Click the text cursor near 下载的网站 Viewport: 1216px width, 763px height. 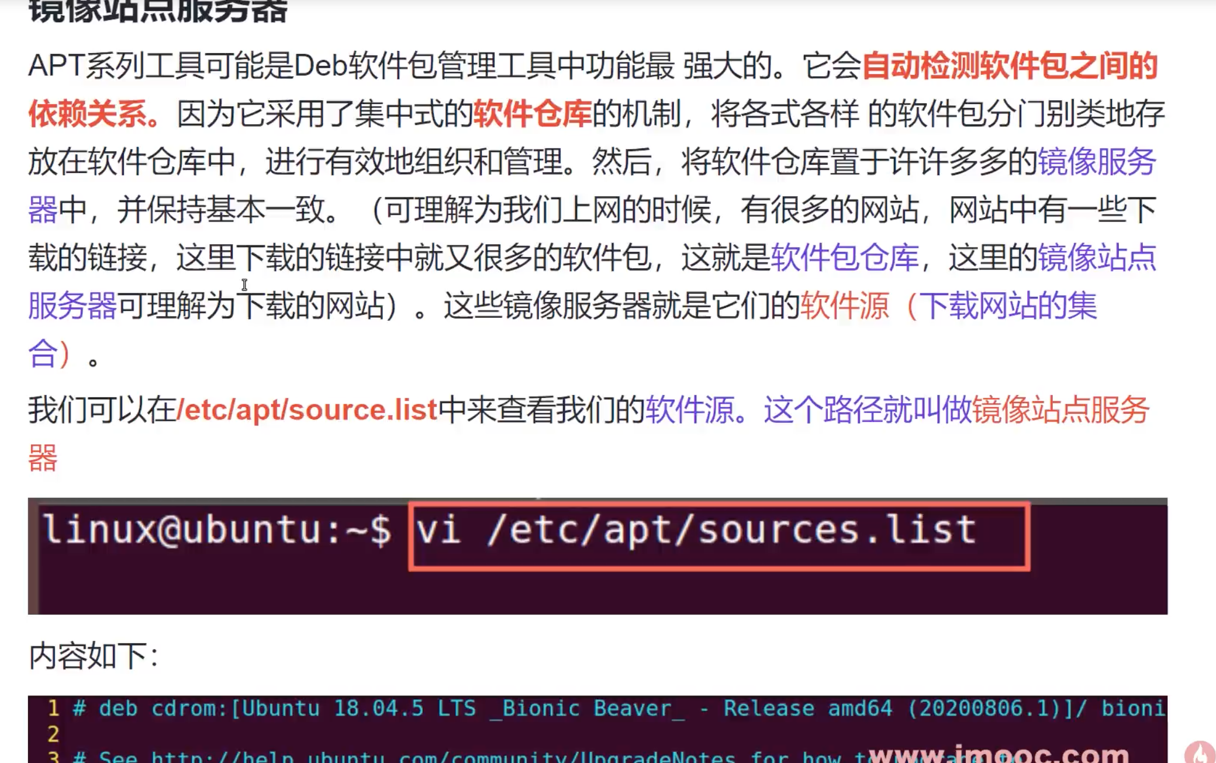click(244, 285)
